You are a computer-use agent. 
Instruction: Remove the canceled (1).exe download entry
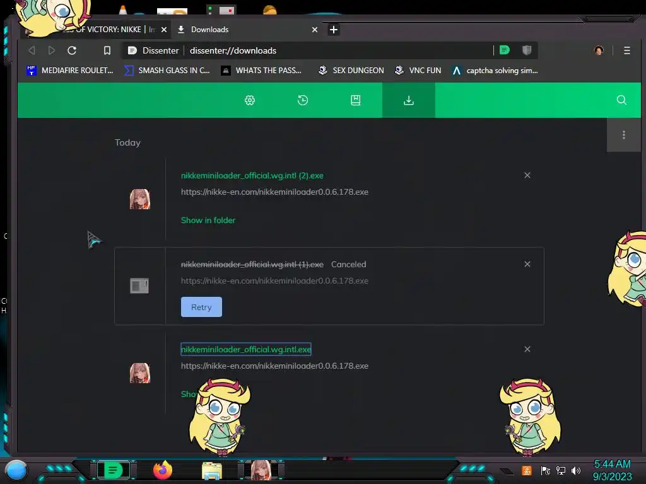[527, 264]
